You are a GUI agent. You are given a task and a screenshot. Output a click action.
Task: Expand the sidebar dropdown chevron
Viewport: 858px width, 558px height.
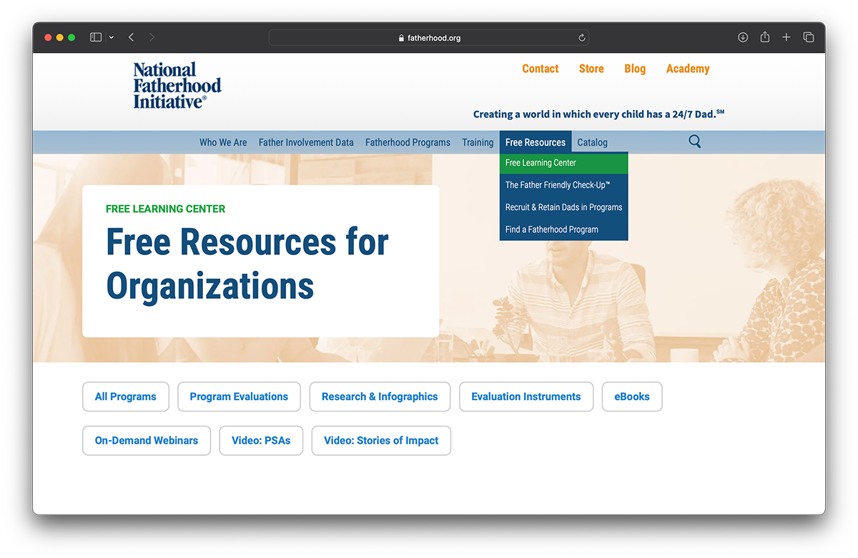[x=112, y=37]
